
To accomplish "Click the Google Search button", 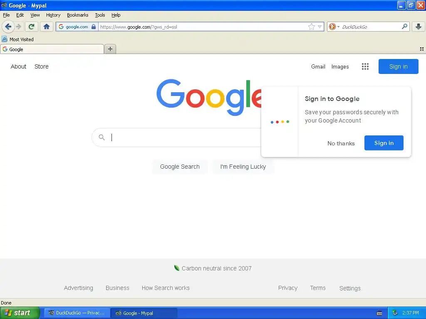I will point(180,167).
